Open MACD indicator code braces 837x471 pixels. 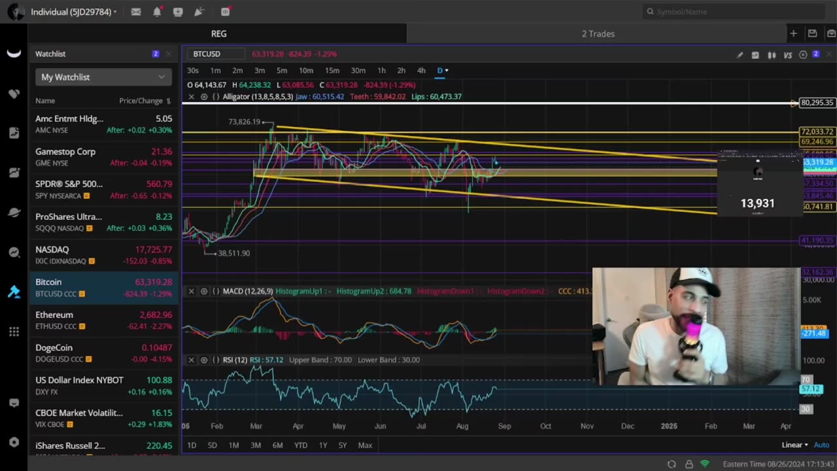(216, 291)
